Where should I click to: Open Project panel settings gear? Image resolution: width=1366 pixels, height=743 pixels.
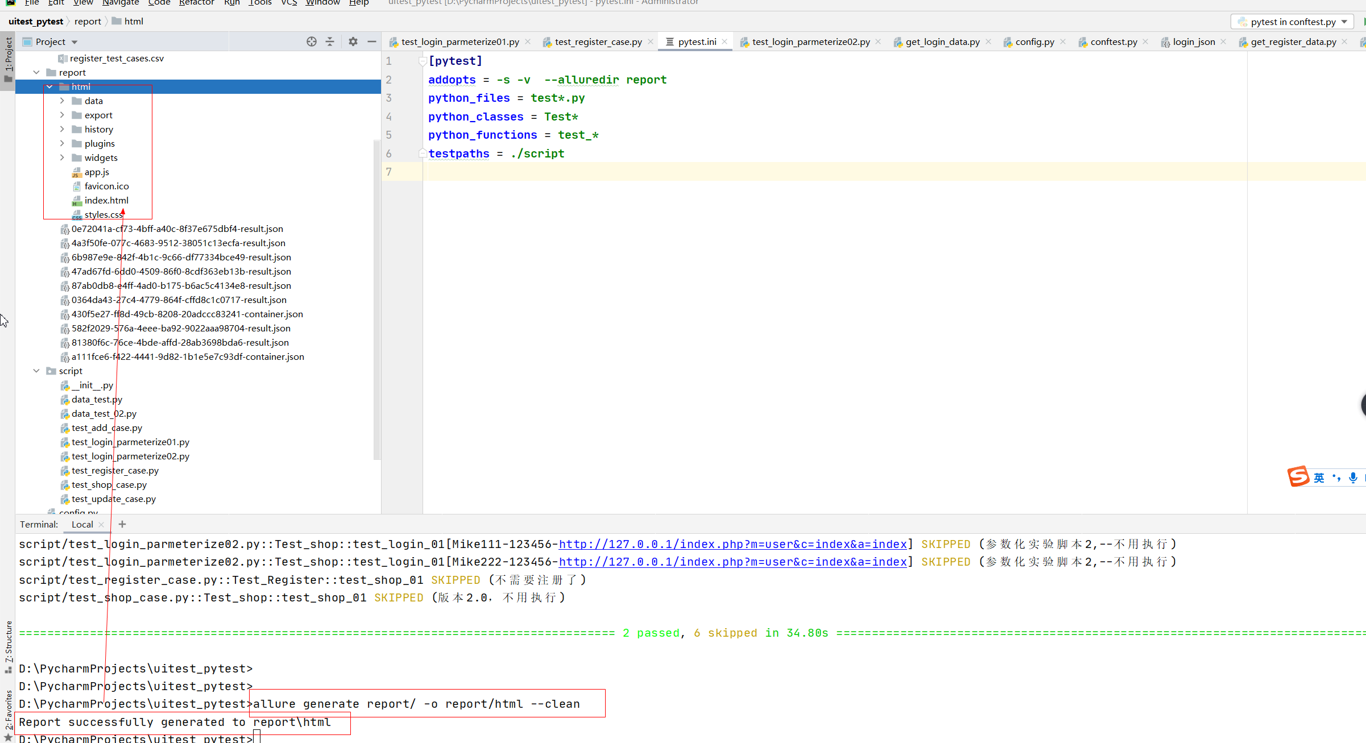click(x=353, y=41)
